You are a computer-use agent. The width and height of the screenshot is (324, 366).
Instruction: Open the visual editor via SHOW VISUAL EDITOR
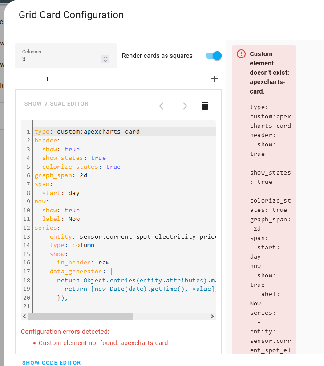[x=56, y=103]
